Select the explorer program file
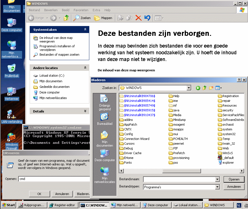 (x=226, y=163)
